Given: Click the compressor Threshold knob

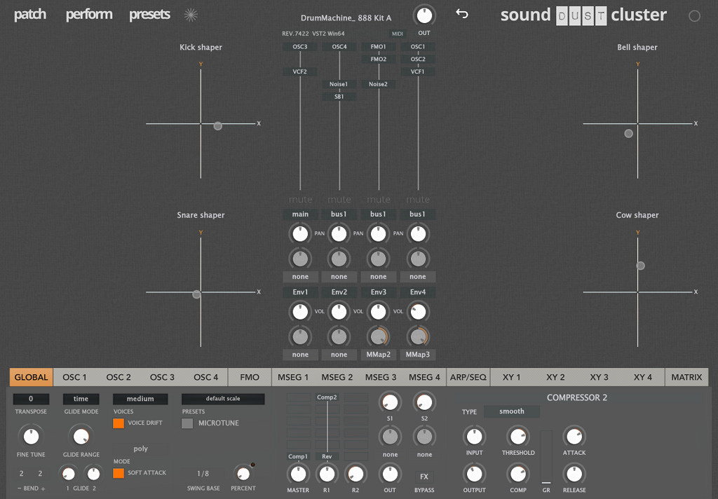Looking at the screenshot, I should pyautogui.click(x=517, y=437).
